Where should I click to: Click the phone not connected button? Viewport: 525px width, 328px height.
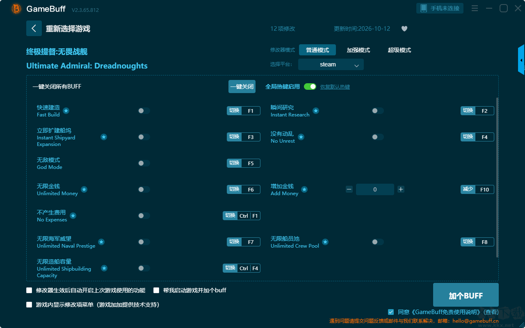pyautogui.click(x=440, y=8)
